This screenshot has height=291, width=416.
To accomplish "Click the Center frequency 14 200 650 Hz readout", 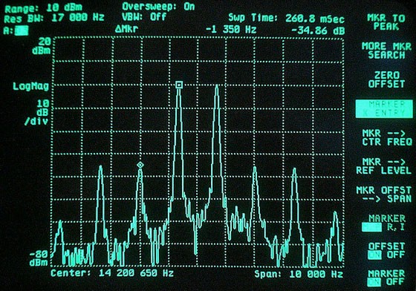I will tap(112, 273).
